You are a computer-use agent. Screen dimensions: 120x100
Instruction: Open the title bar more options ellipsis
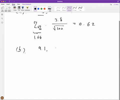click(x=14, y=2)
